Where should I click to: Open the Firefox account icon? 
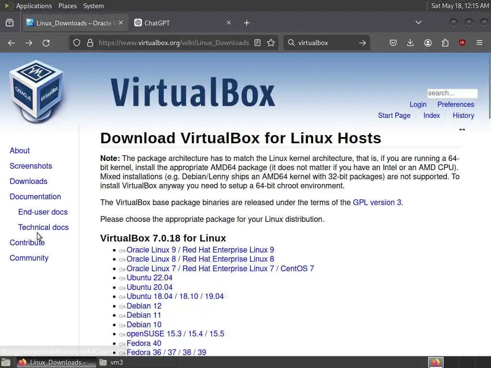[428, 43]
